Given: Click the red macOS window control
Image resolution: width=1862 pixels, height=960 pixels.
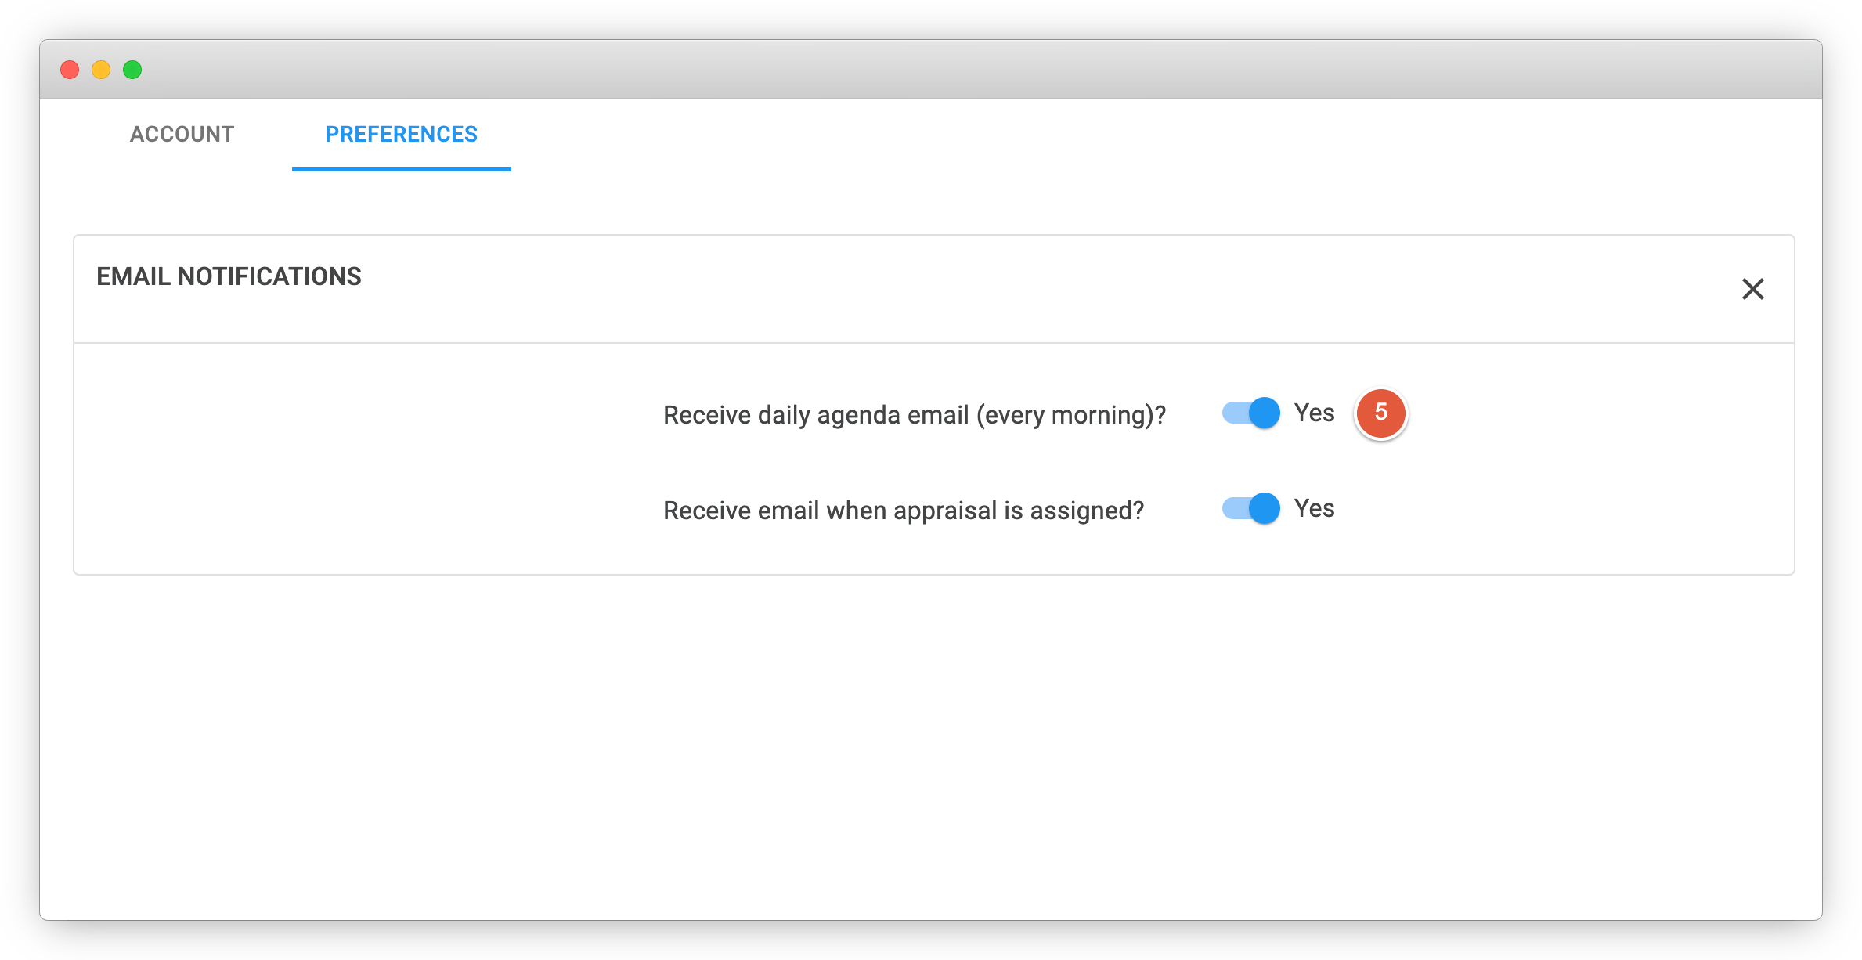Looking at the screenshot, I should pyautogui.click(x=70, y=70).
